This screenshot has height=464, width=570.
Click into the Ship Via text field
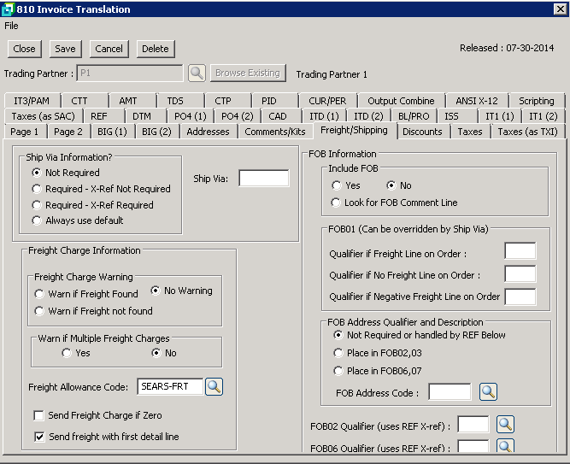point(263,179)
